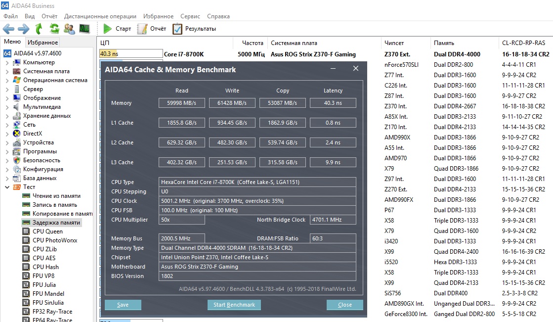Select the Компьютер icon in tree
The height and width of the screenshot is (322, 553).
point(17,62)
